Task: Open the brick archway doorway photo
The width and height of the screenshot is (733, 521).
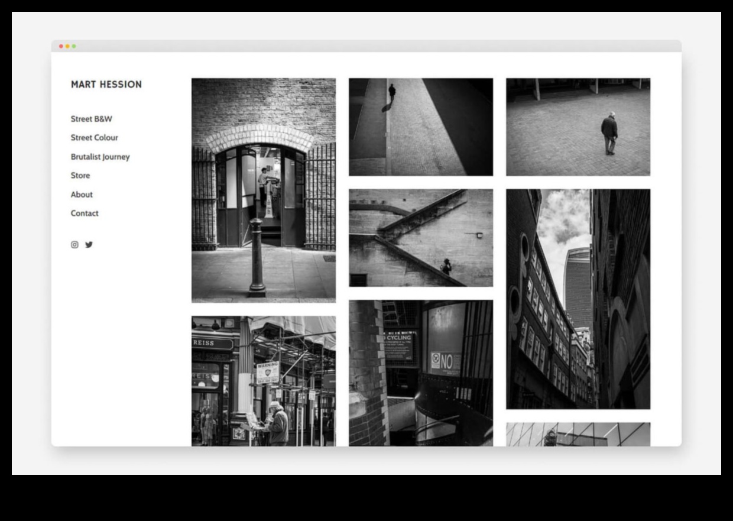Action: 264,189
